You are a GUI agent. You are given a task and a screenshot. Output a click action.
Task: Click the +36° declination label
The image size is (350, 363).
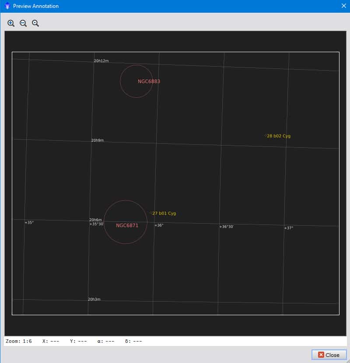tap(159, 225)
